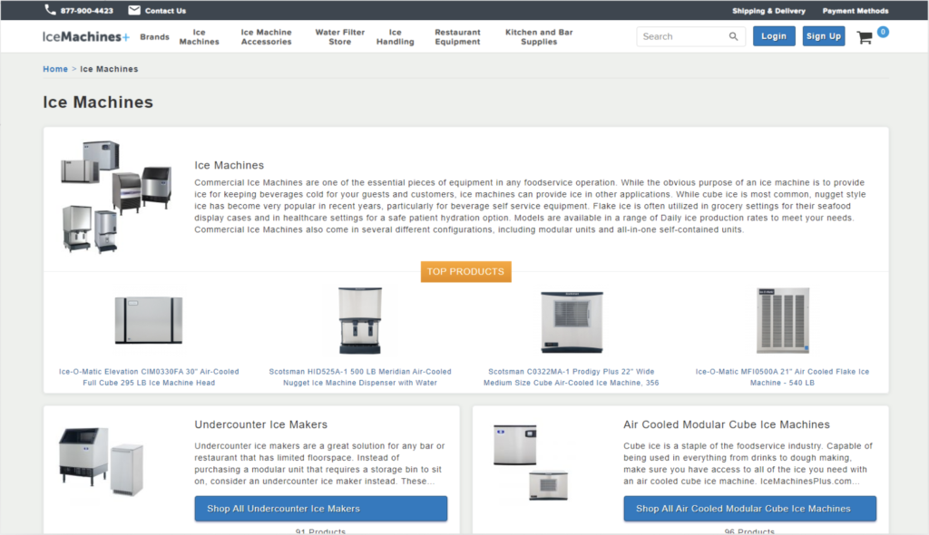
Task: Open the Ice Machines nav menu
Action: (199, 37)
